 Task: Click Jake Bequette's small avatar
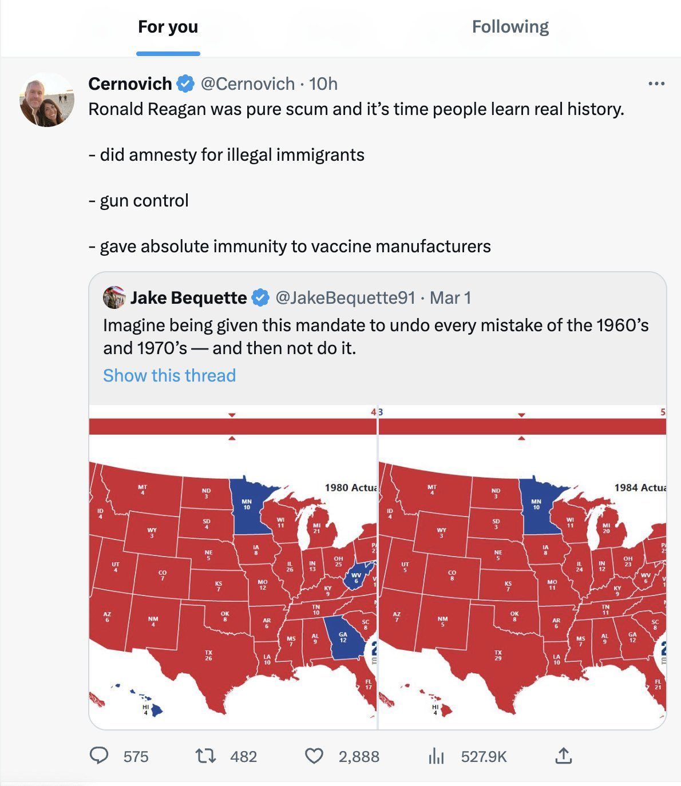pyautogui.click(x=114, y=297)
